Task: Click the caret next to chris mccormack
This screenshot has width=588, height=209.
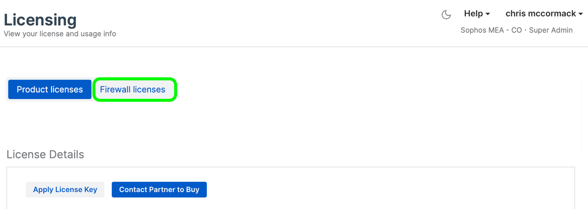Action: 581,14
